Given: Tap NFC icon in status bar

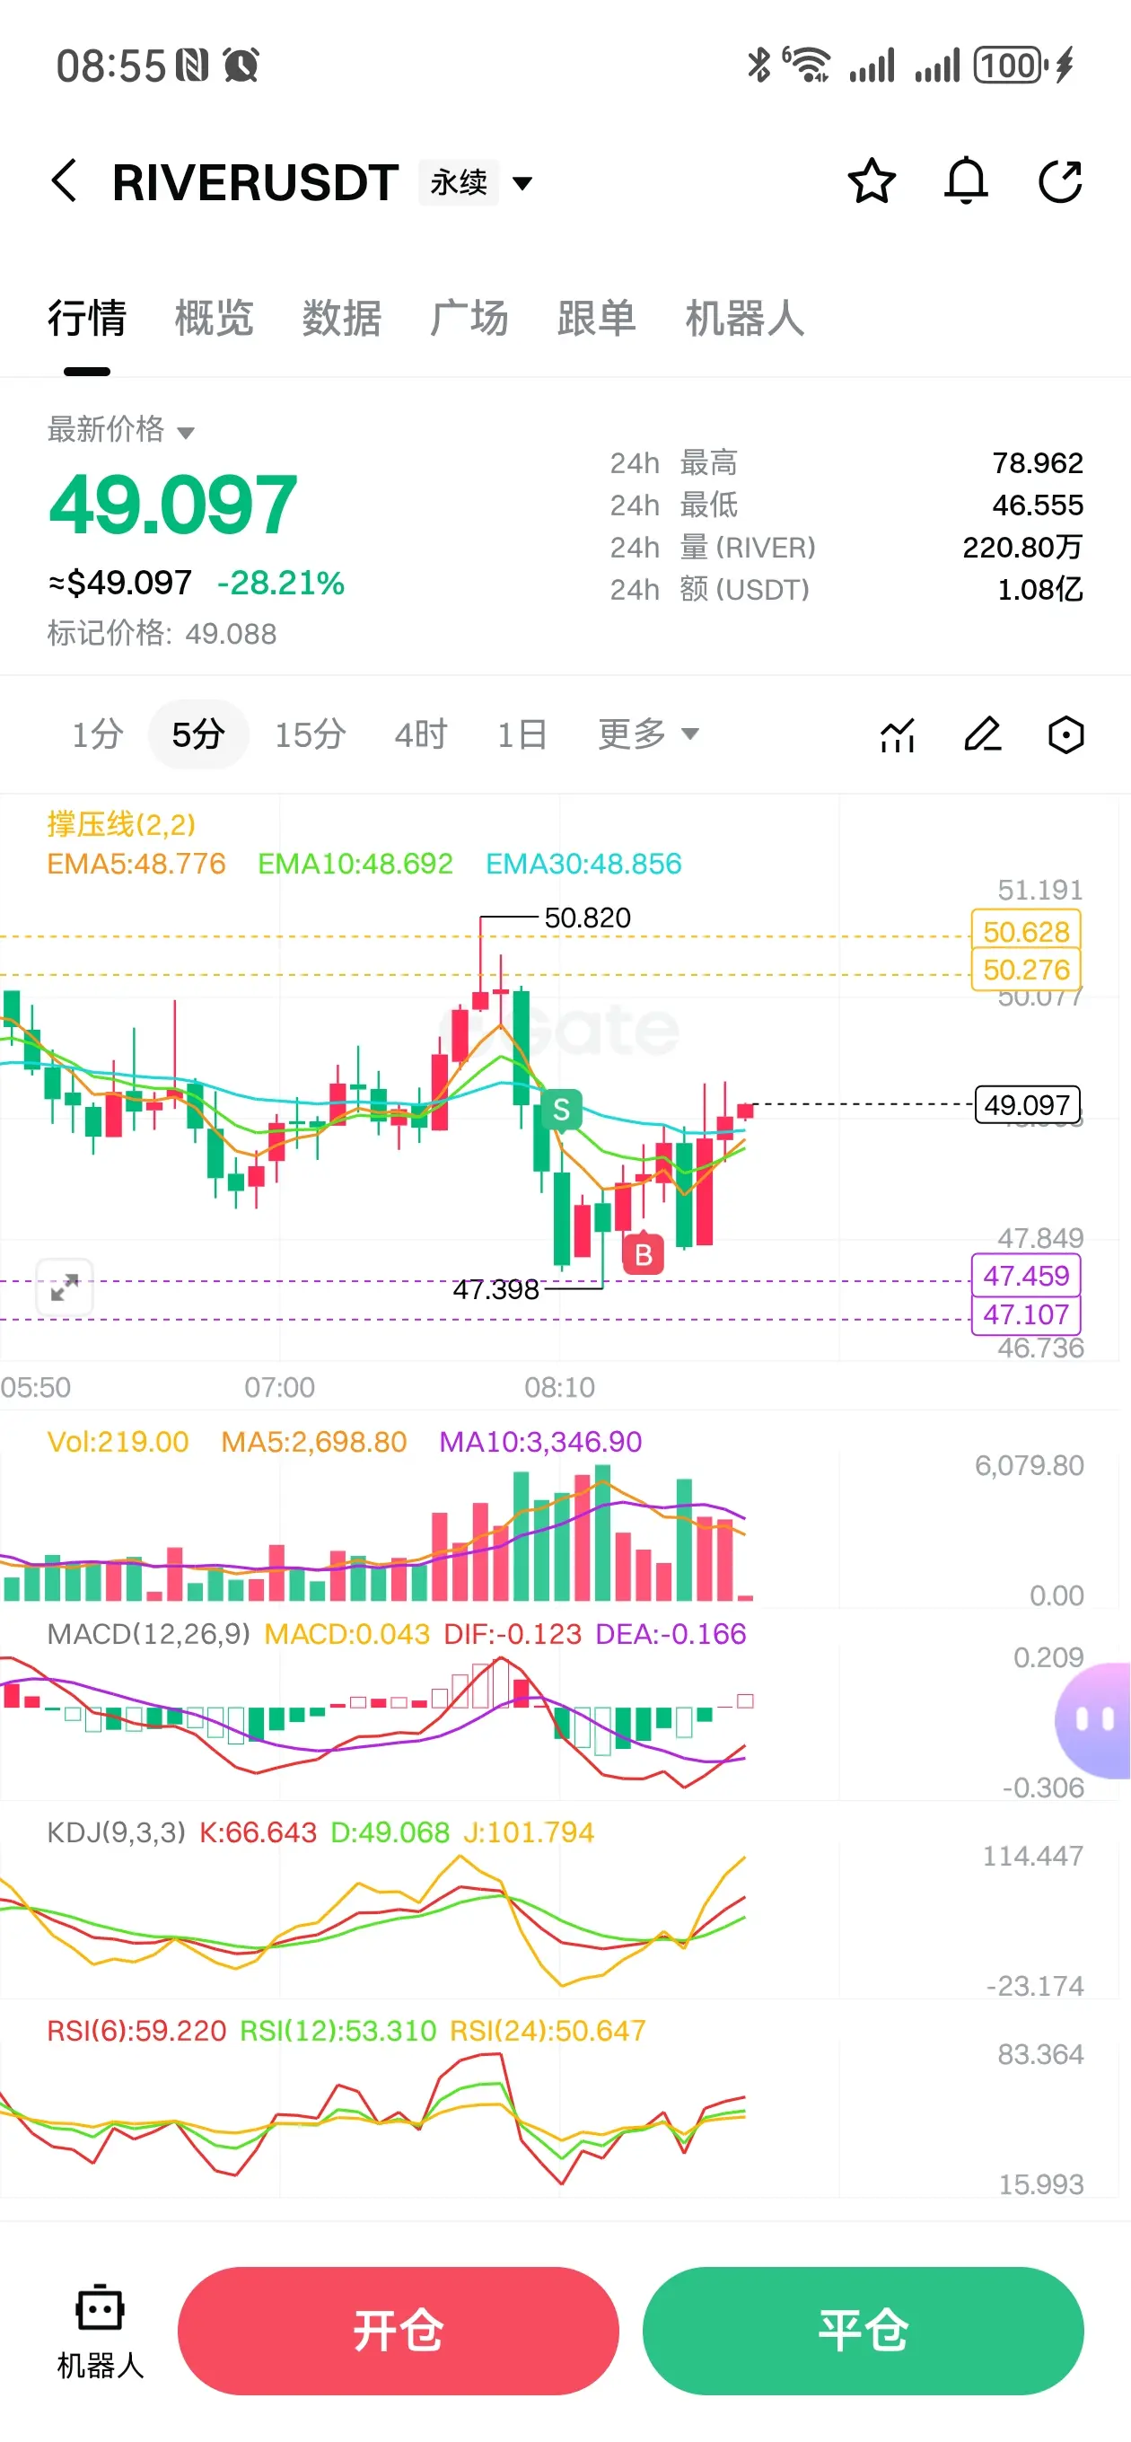Looking at the screenshot, I should (191, 66).
